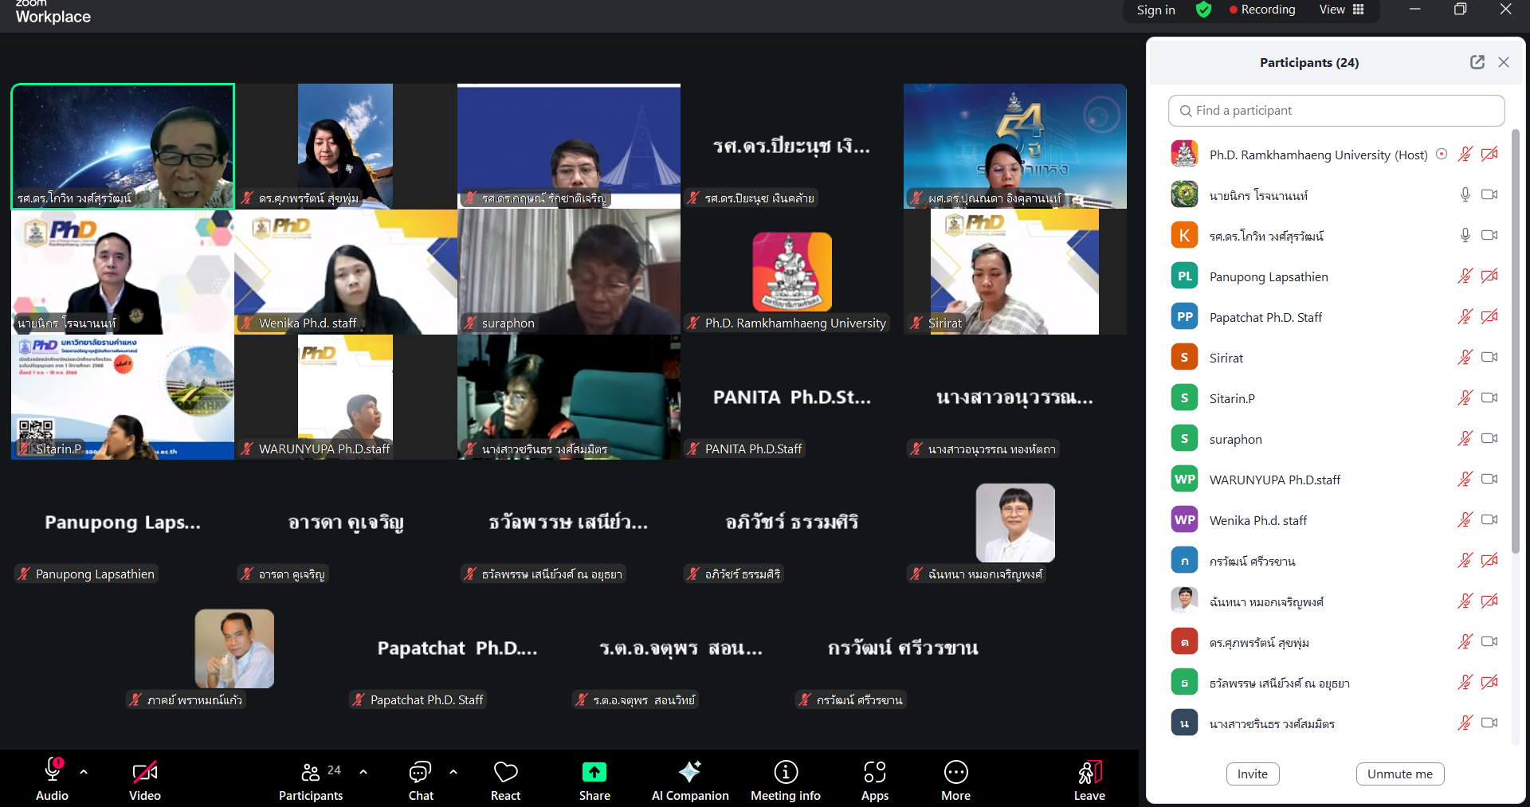Open the View layout menu
The width and height of the screenshot is (1530, 807).
click(1341, 10)
